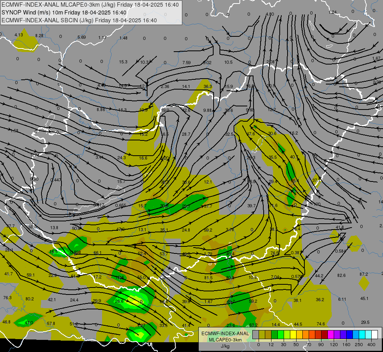
Task: Click the 3.41 map value
Action: 99,157
